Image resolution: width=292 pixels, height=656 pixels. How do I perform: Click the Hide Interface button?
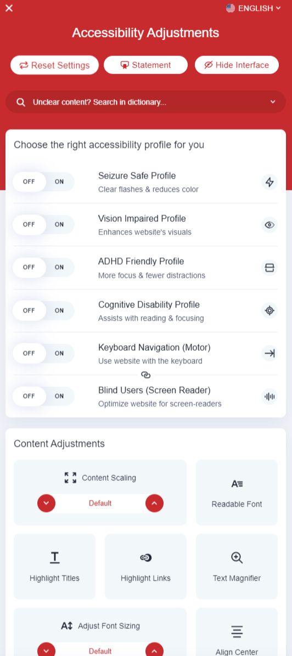(x=237, y=65)
